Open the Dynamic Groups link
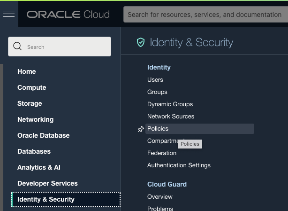This screenshot has height=211, width=288. [170, 104]
